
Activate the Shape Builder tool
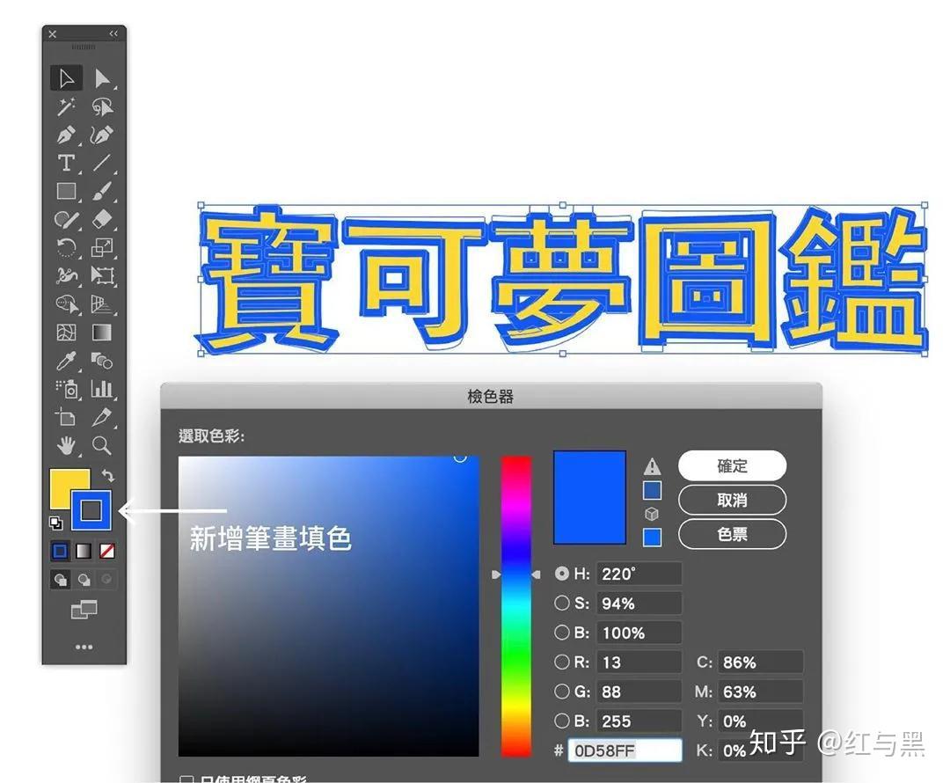coord(66,304)
